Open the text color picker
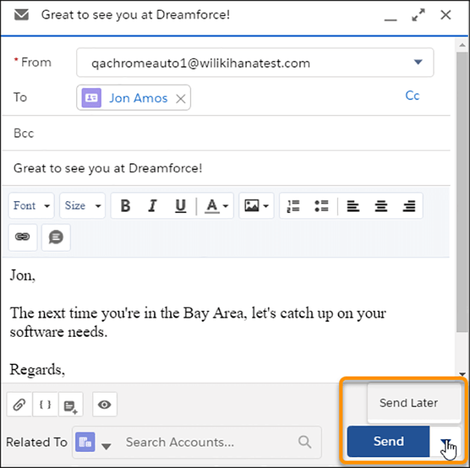 click(x=216, y=206)
